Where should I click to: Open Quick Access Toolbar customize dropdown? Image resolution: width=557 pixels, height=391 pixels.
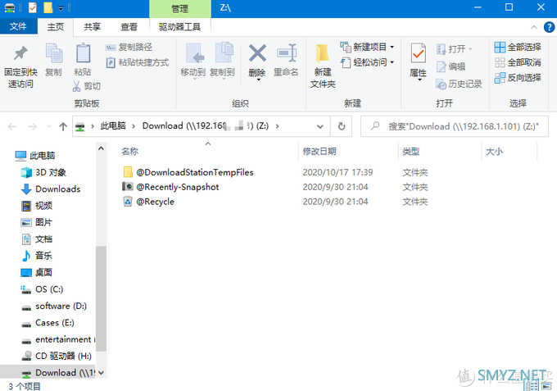(61, 8)
